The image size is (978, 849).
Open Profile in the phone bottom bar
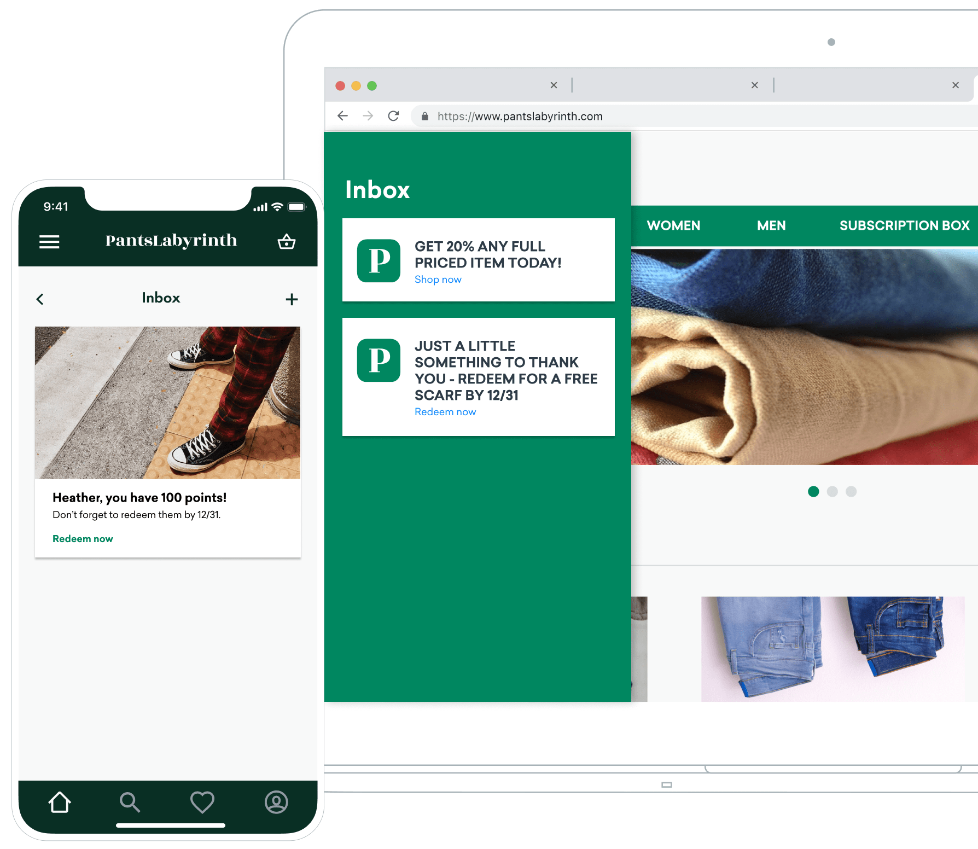tap(276, 802)
